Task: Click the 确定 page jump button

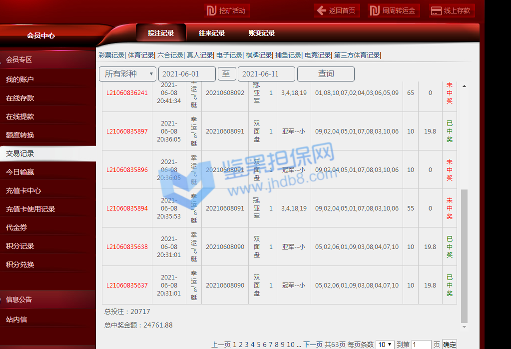Action: (449, 344)
